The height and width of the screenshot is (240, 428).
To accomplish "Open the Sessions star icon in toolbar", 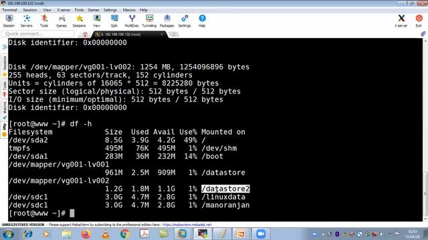I will pyautogui.click(x=79, y=21).
